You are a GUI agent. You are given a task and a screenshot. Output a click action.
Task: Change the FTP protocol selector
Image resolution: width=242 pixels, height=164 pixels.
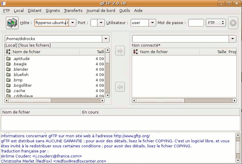216,23
